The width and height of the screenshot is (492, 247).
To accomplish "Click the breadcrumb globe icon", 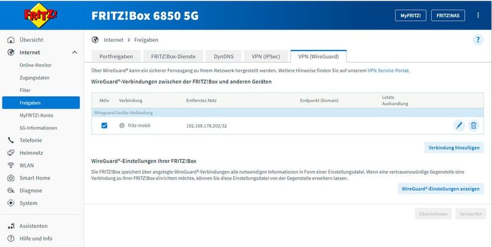I will [95, 40].
